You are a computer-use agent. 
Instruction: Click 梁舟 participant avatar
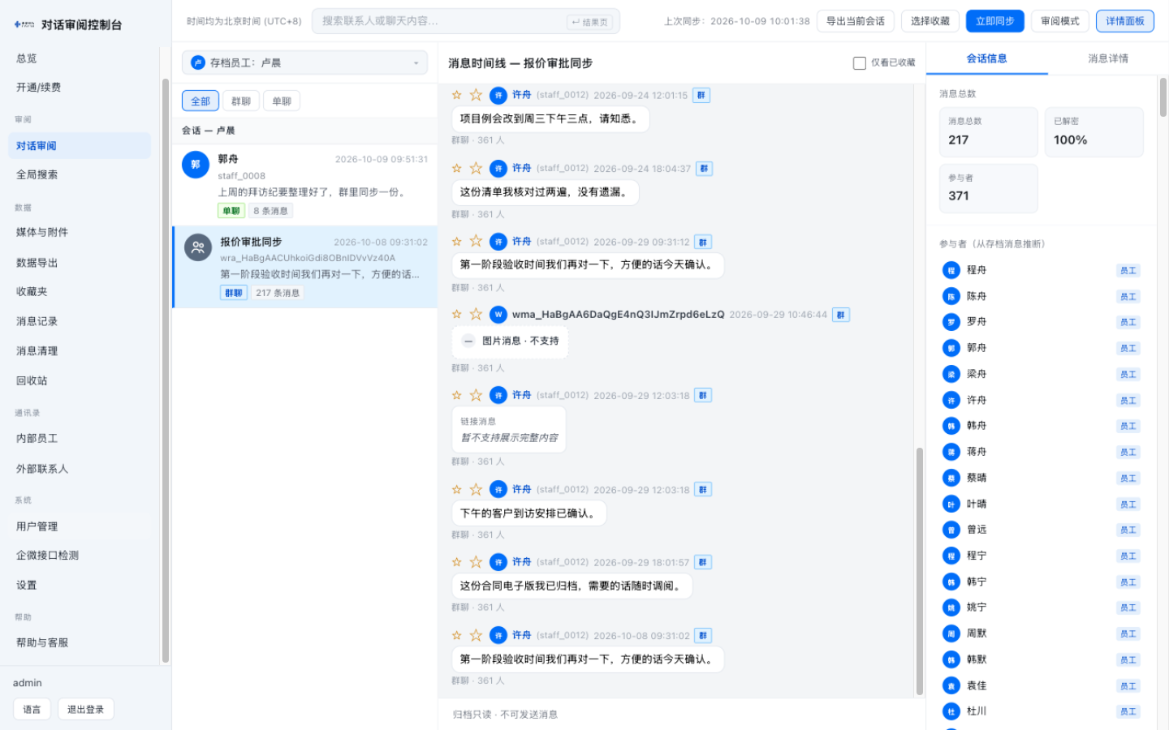tap(951, 374)
